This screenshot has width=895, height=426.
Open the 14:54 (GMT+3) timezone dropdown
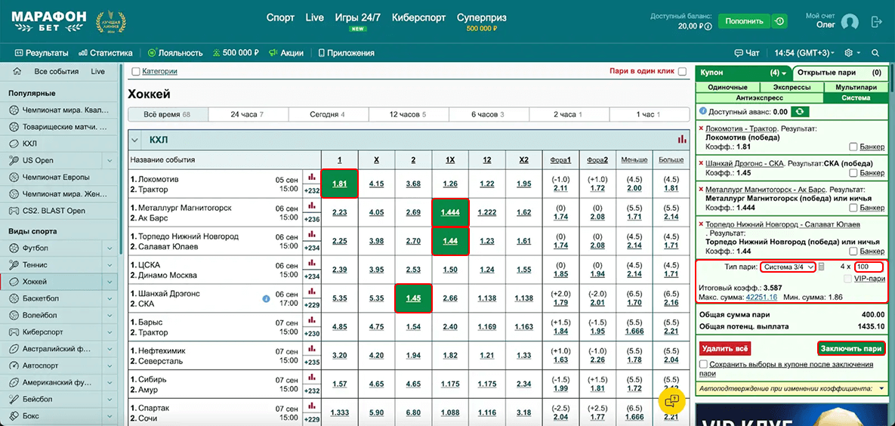point(805,53)
